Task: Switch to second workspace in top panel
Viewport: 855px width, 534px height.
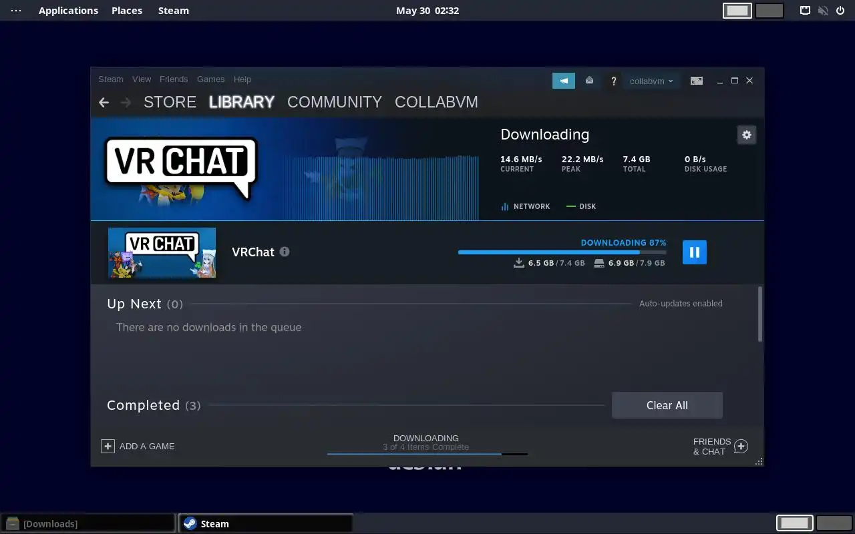Action: click(x=769, y=11)
